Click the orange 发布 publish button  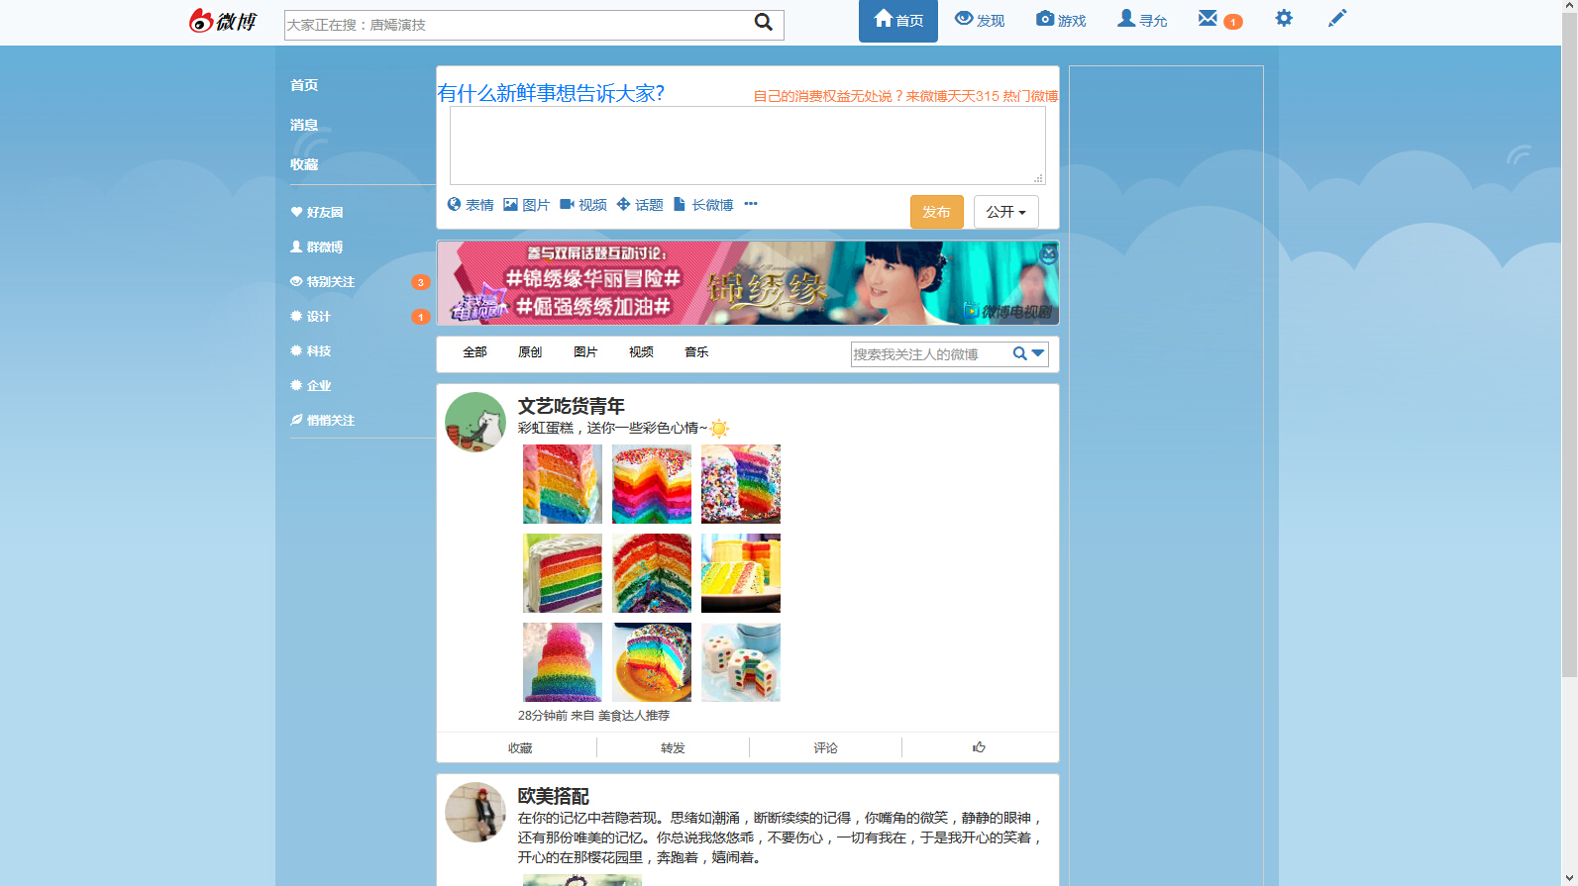click(x=937, y=212)
